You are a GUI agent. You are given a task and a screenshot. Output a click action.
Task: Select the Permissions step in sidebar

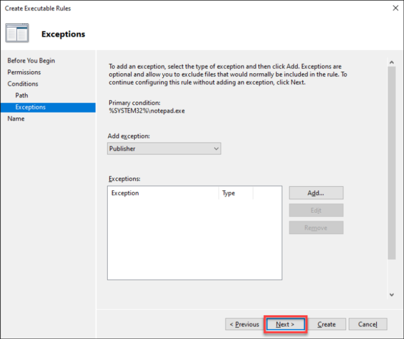click(24, 72)
